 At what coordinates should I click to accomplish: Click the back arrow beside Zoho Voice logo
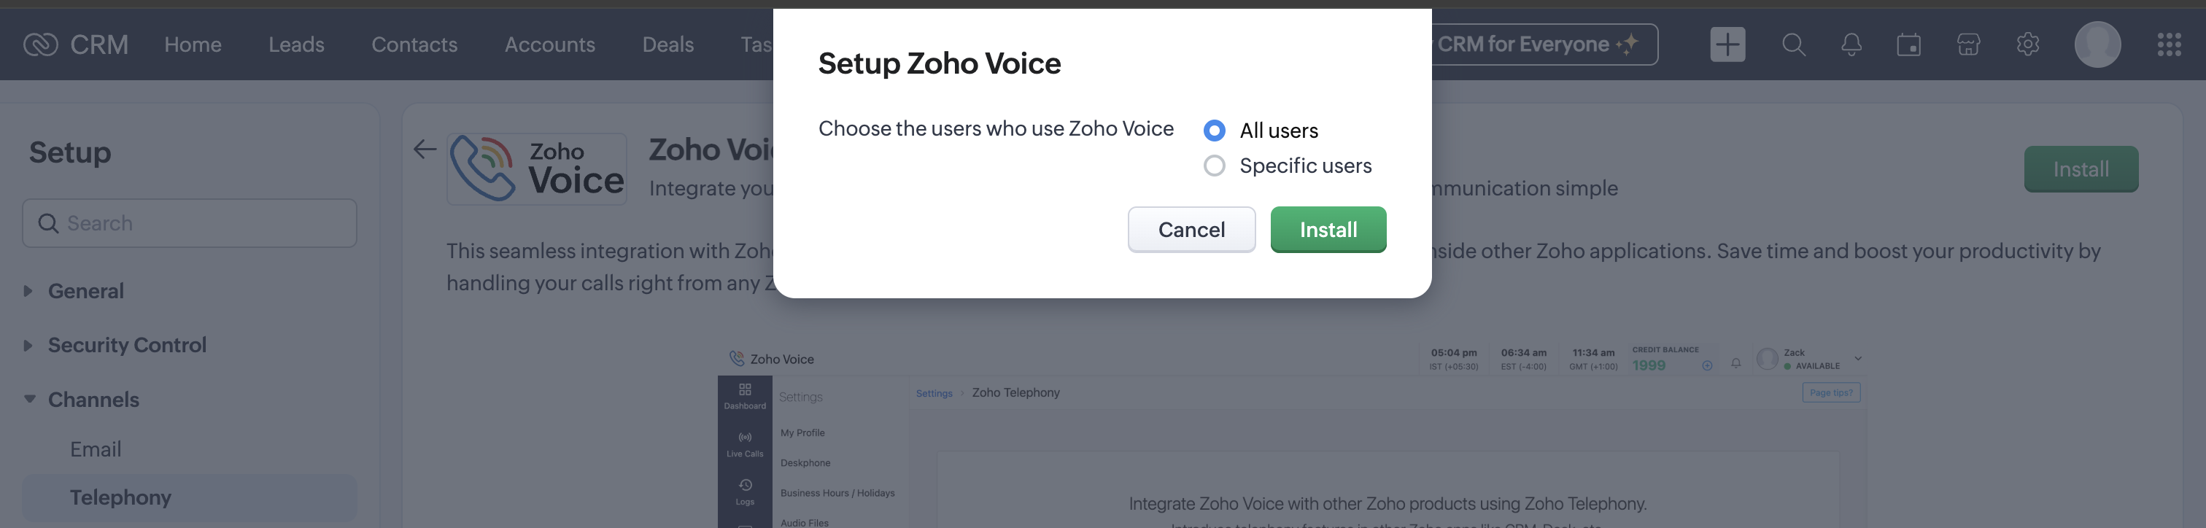pos(425,150)
